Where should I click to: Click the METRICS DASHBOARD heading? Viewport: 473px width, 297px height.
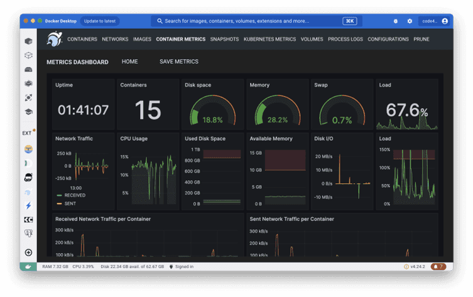coord(77,62)
